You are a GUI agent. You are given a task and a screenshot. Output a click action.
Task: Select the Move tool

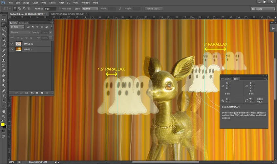point(4,20)
